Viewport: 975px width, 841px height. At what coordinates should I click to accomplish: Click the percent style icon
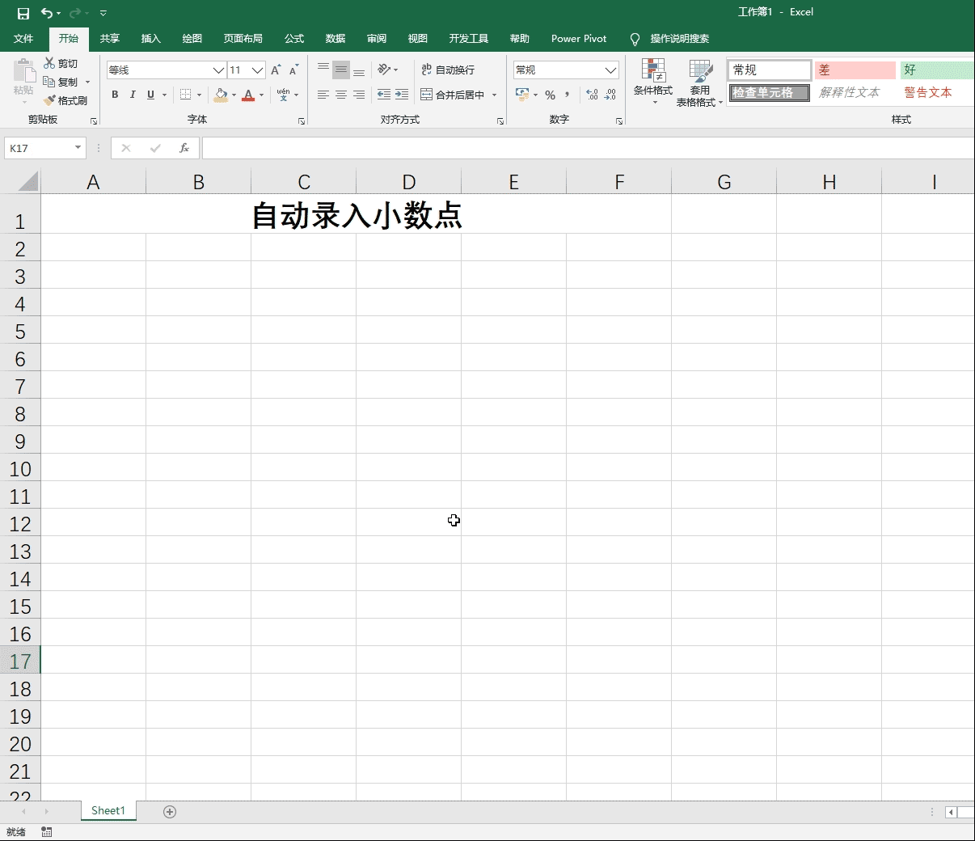click(550, 95)
